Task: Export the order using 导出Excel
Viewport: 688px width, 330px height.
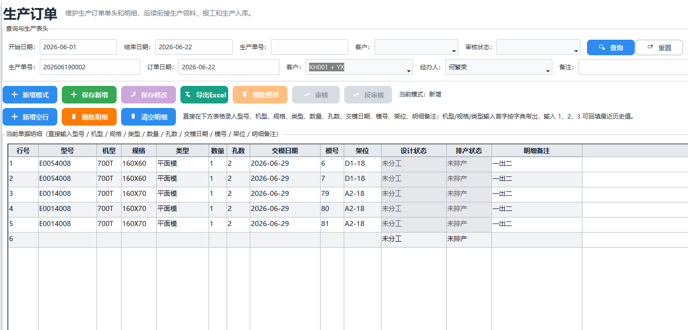Action: click(x=204, y=94)
